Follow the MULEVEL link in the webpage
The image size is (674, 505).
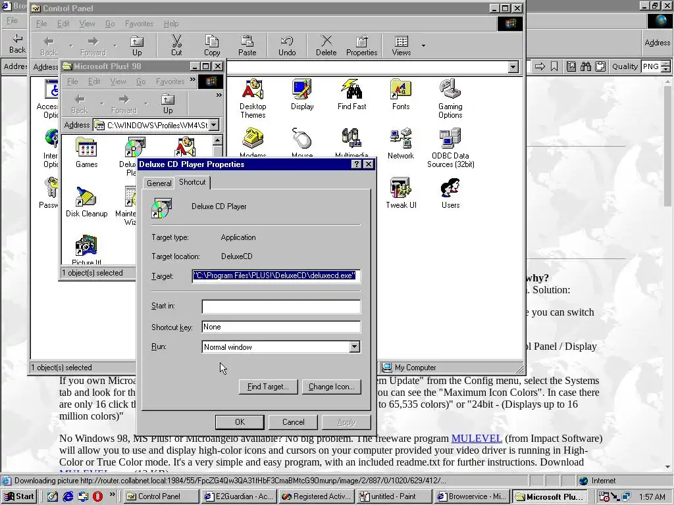(x=477, y=439)
